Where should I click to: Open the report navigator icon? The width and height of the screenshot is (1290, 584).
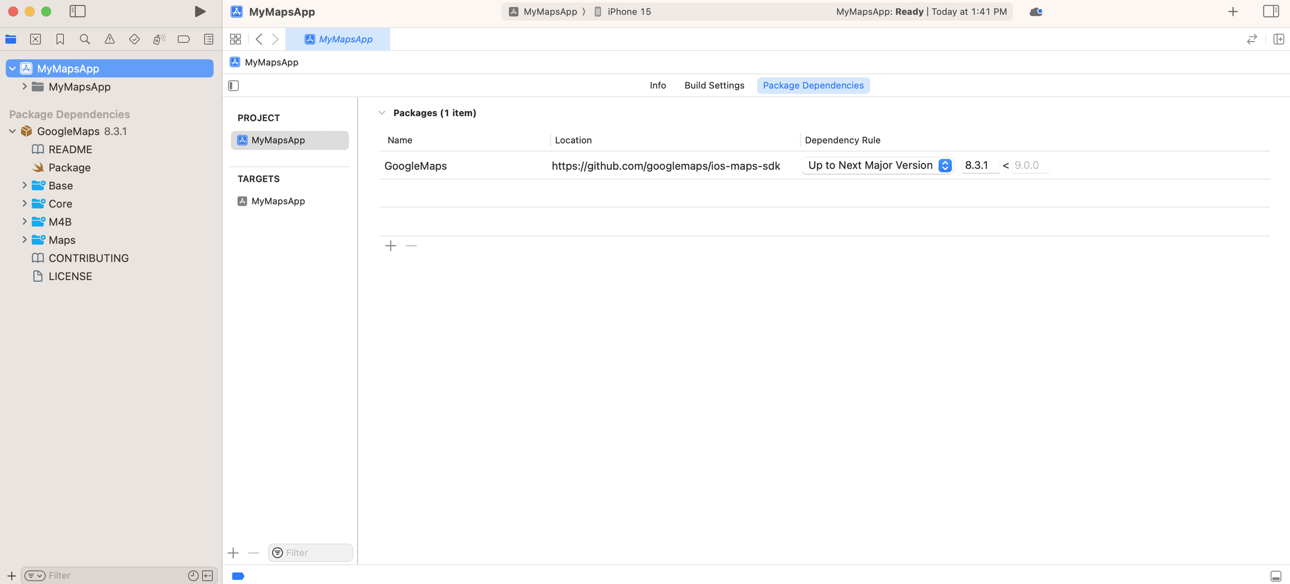209,39
